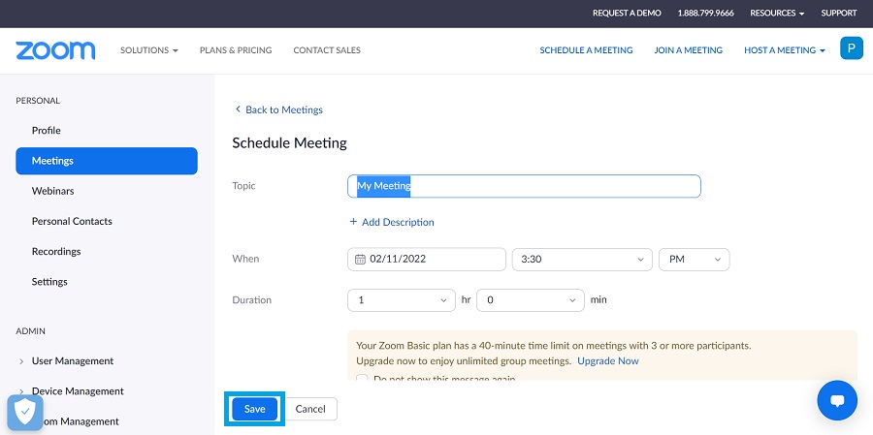Open the Resources dropdown
This screenshot has width=873, height=435.
(x=777, y=13)
